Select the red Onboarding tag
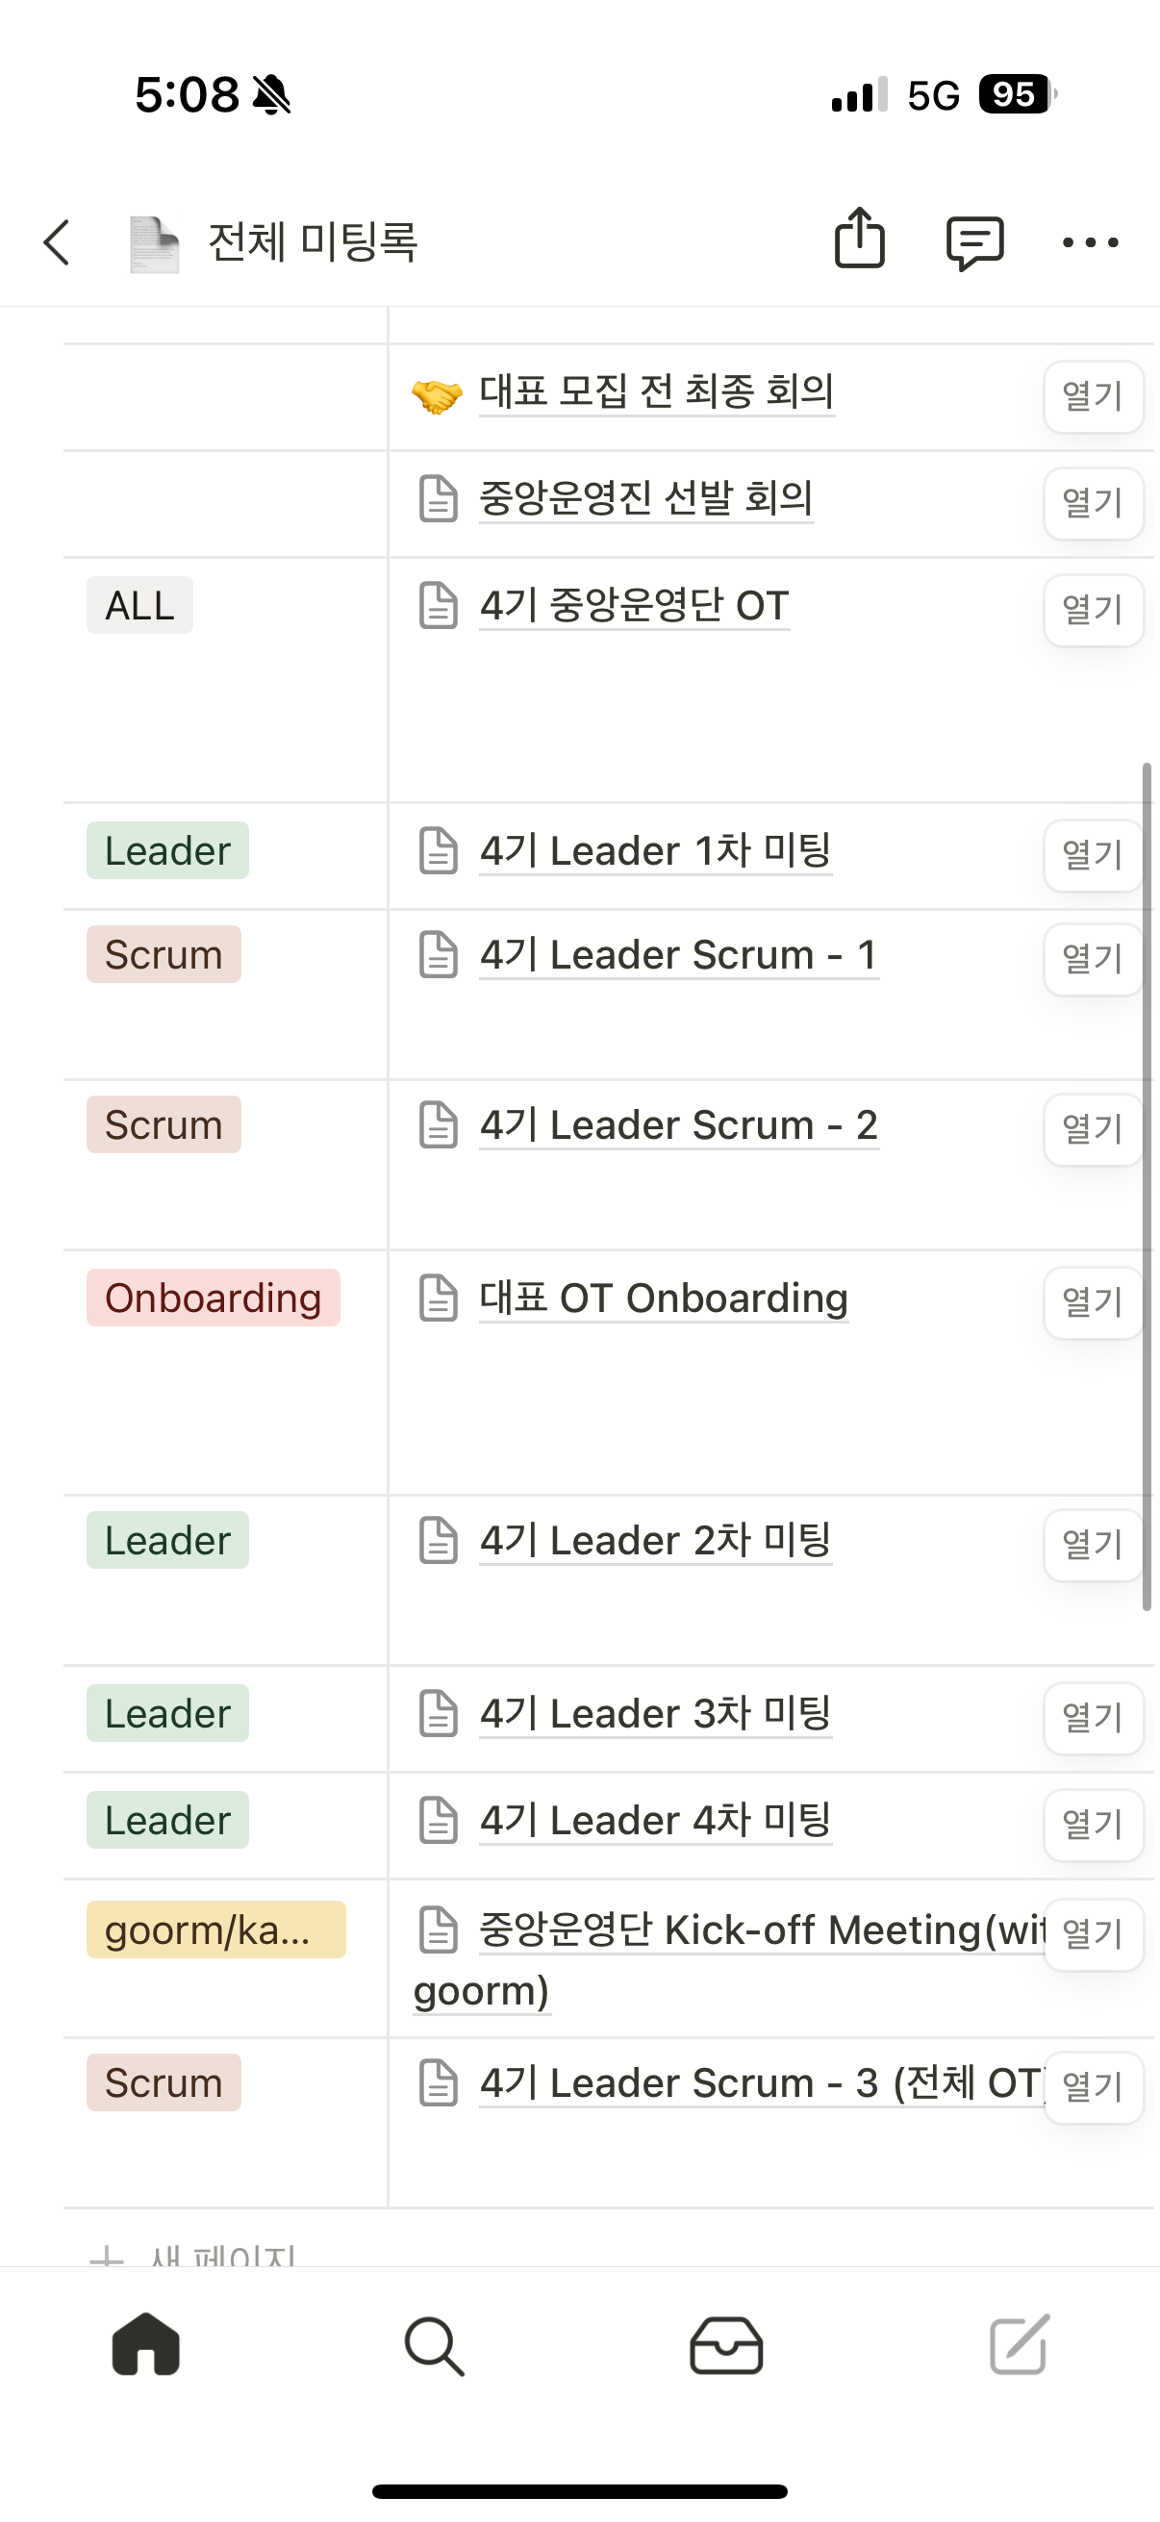 point(213,1299)
